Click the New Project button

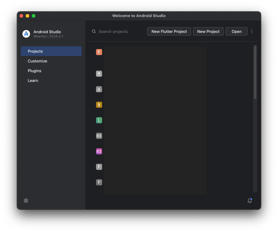[x=208, y=31]
